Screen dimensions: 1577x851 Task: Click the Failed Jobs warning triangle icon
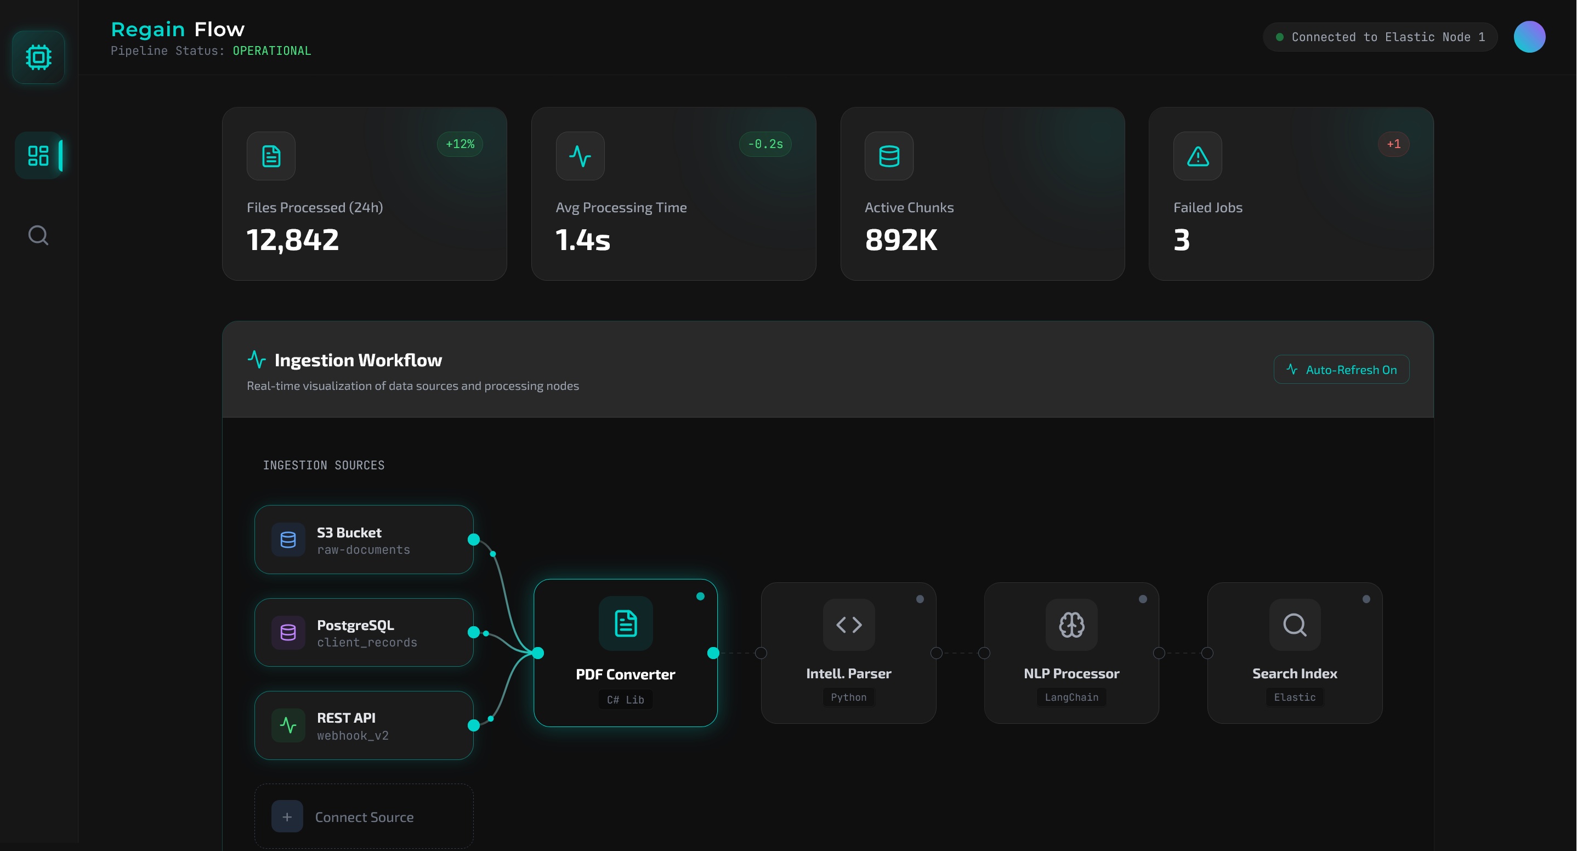(x=1197, y=156)
